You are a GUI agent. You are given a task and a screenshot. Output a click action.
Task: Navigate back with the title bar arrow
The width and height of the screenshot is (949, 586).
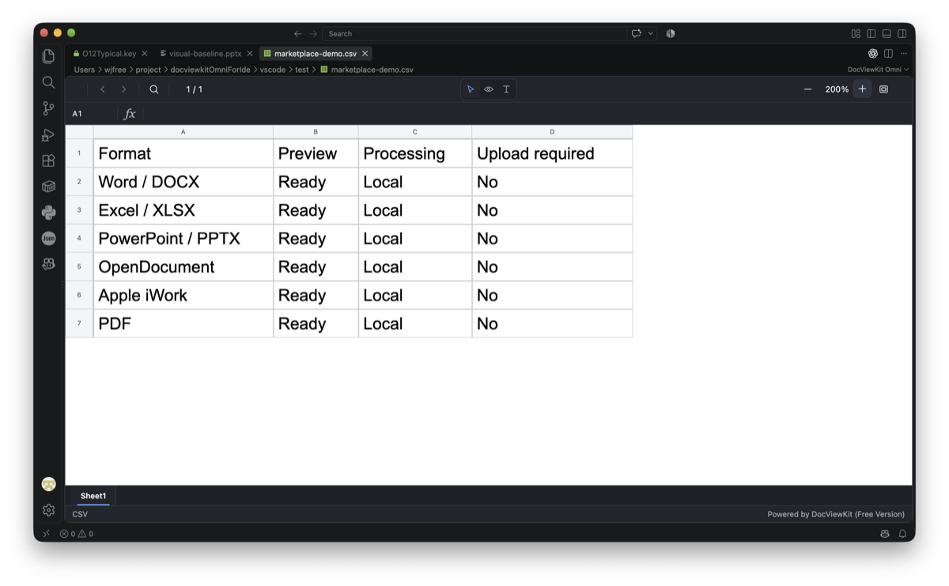(x=297, y=33)
